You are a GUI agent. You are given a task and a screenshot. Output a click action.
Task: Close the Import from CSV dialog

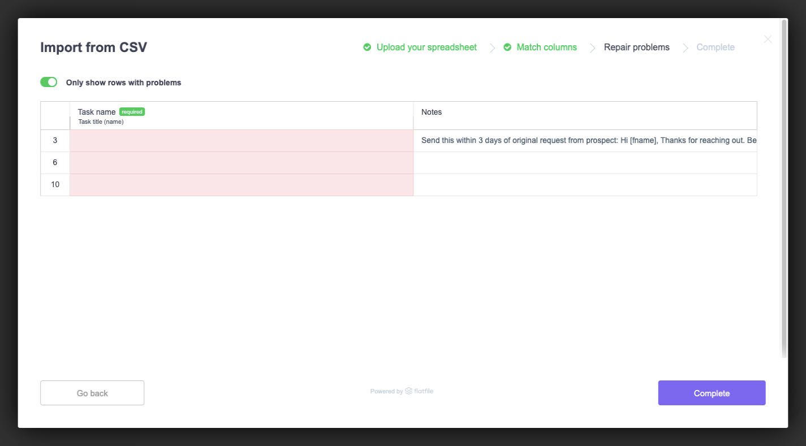point(768,39)
